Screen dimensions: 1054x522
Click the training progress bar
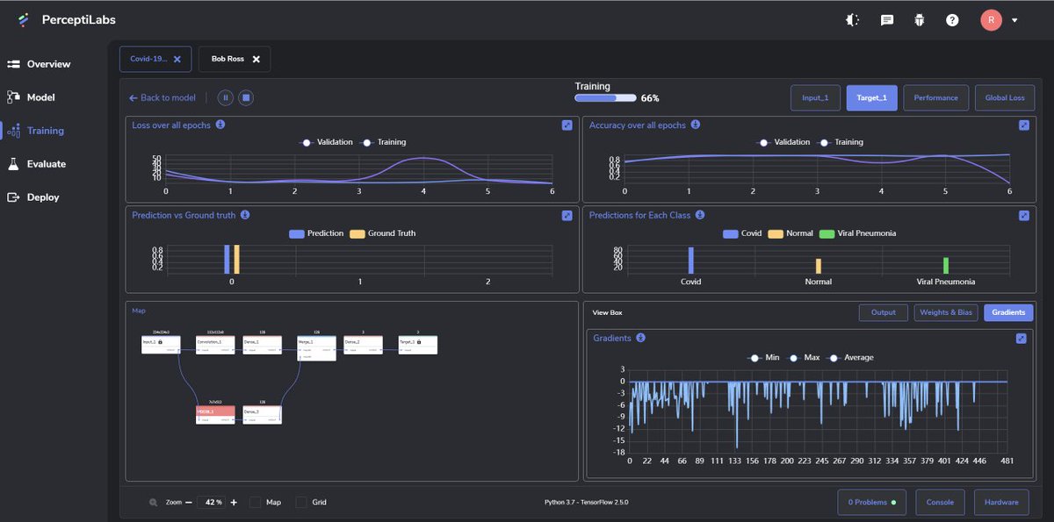pos(606,98)
